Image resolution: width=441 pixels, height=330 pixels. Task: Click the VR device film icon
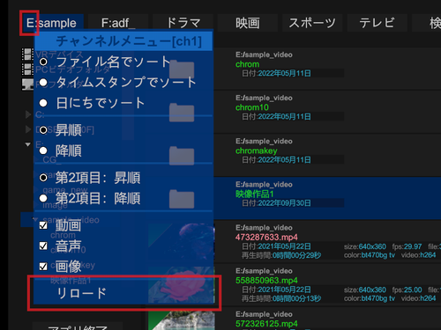click(x=27, y=55)
